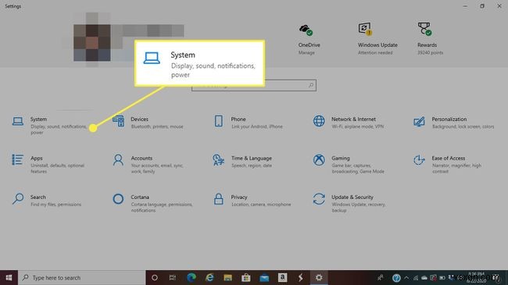
Task: Open Network & Internet settings
Action: pos(349,123)
